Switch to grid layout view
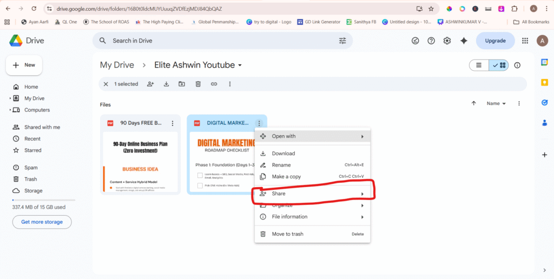This screenshot has width=554, height=279. click(499, 65)
